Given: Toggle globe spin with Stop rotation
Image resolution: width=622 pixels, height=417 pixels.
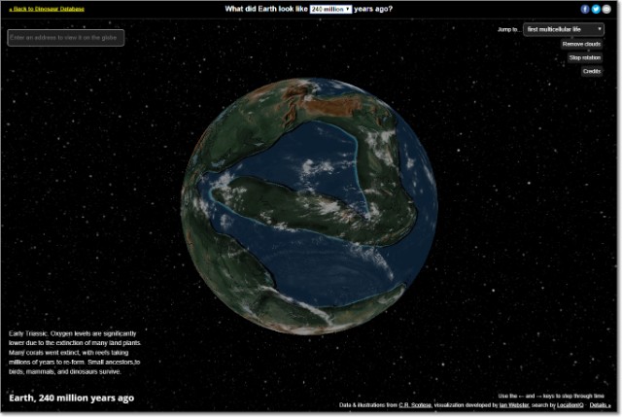Looking at the screenshot, I should [x=585, y=57].
